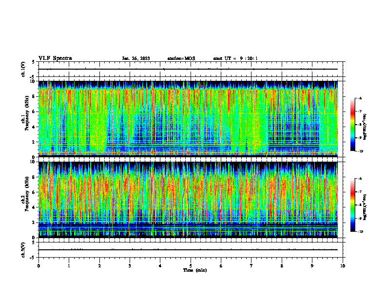Click time axis tick label '9'
Screen dimensions: 386x298
click(312, 266)
